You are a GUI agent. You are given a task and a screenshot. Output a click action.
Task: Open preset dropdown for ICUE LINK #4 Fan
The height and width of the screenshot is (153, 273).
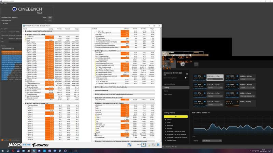[x=215, y=105]
